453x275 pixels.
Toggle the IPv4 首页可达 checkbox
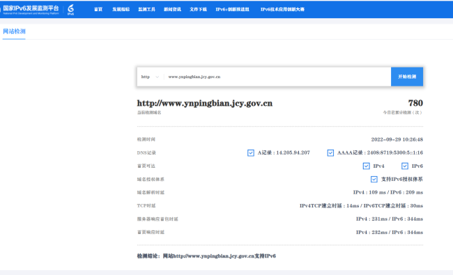[x=367, y=166]
